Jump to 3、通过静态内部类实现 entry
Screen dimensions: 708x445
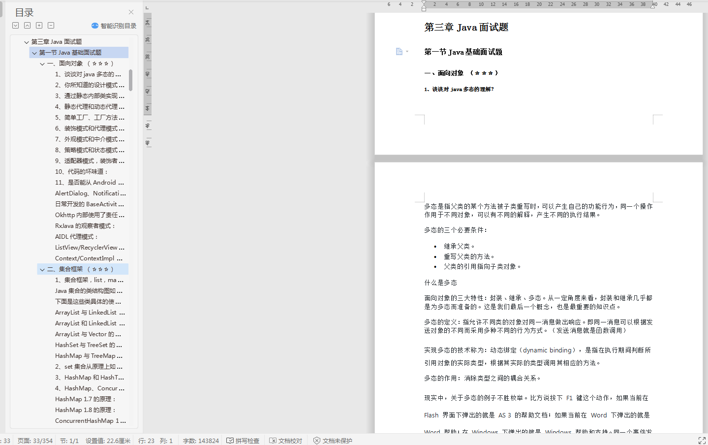point(90,96)
